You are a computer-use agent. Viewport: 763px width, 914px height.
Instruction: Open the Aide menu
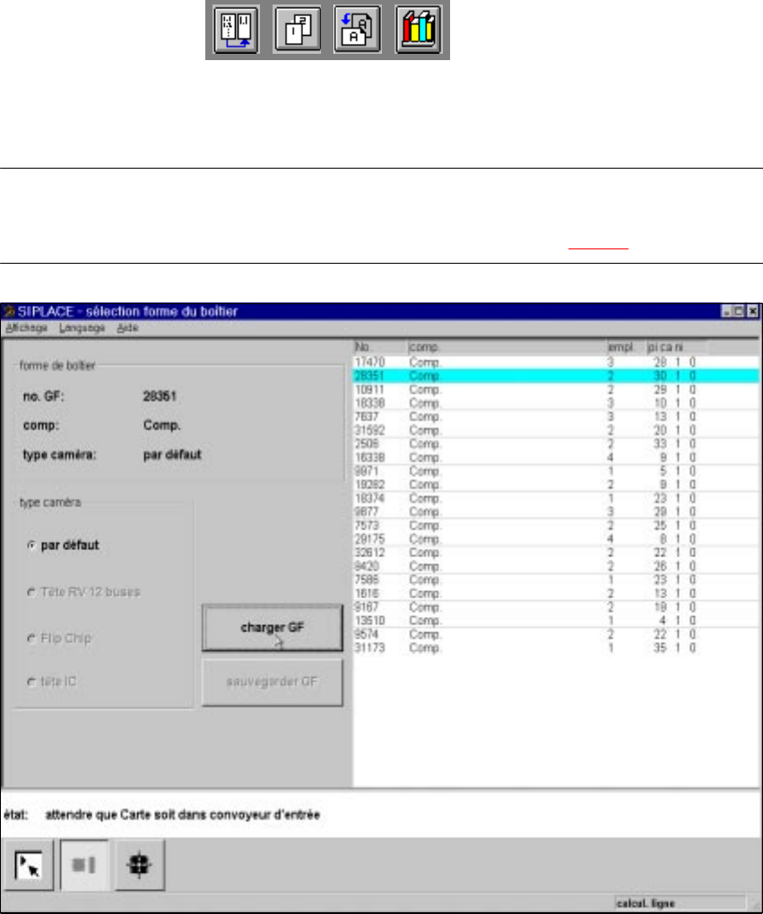(127, 328)
